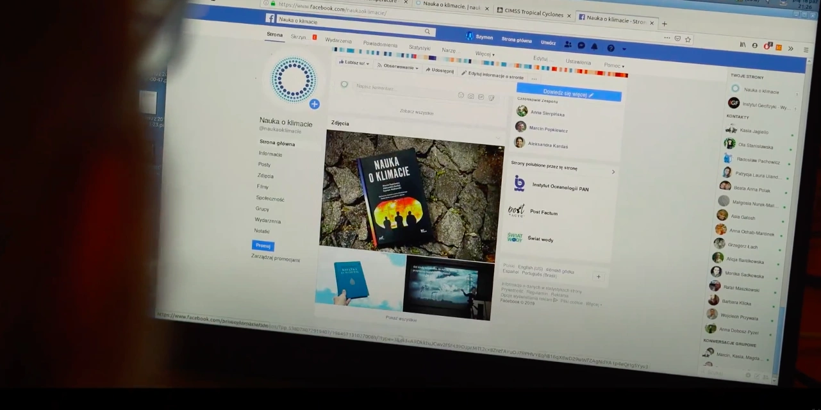Open new browser tab with plus
This screenshot has width=821, height=410.
(664, 24)
